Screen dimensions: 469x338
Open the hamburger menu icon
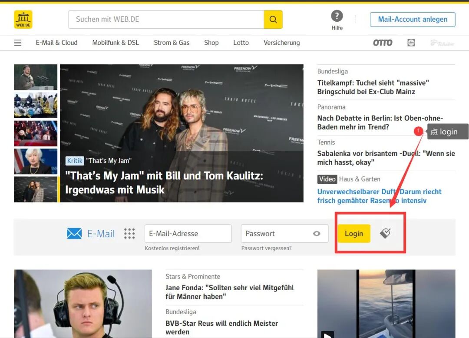coord(18,43)
